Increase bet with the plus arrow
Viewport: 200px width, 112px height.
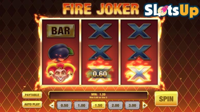click(145, 105)
